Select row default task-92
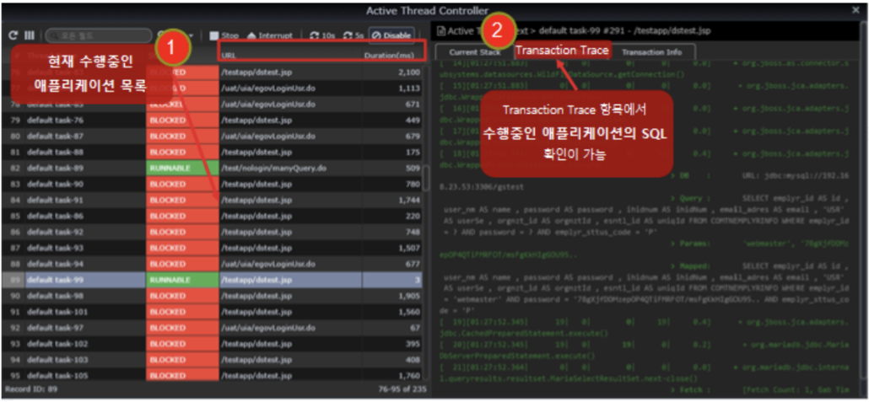 tap(213, 232)
